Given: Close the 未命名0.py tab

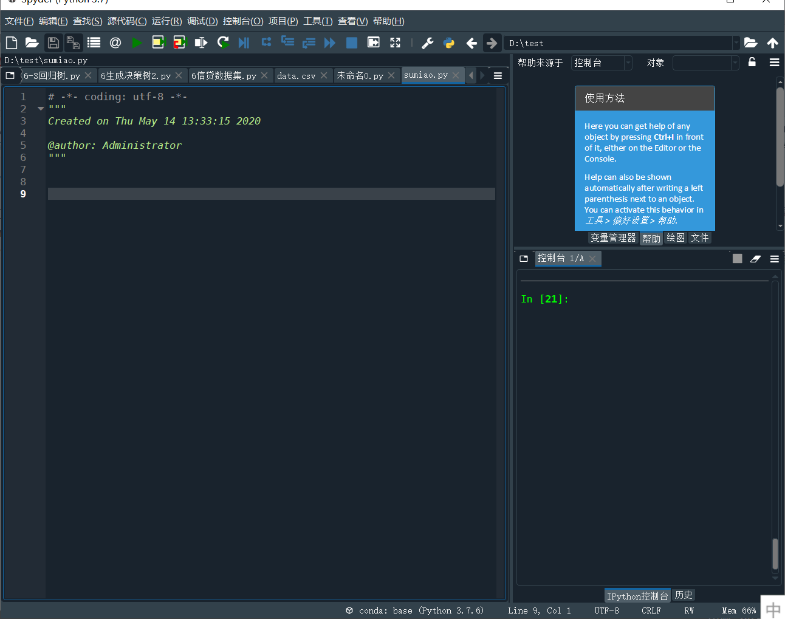Looking at the screenshot, I should (x=391, y=75).
